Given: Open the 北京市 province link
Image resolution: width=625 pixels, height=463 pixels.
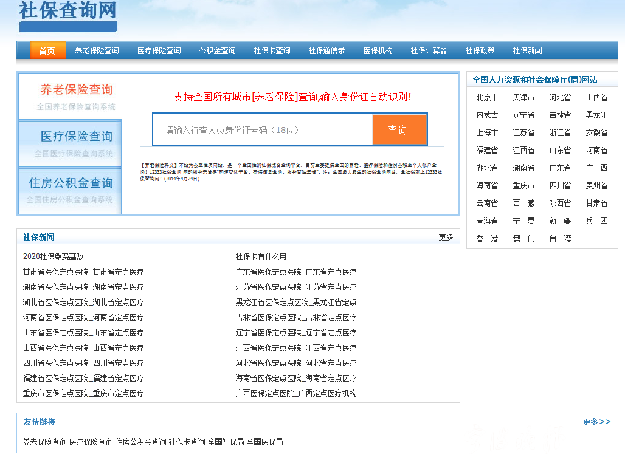Looking at the screenshot, I should click(486, 97).
